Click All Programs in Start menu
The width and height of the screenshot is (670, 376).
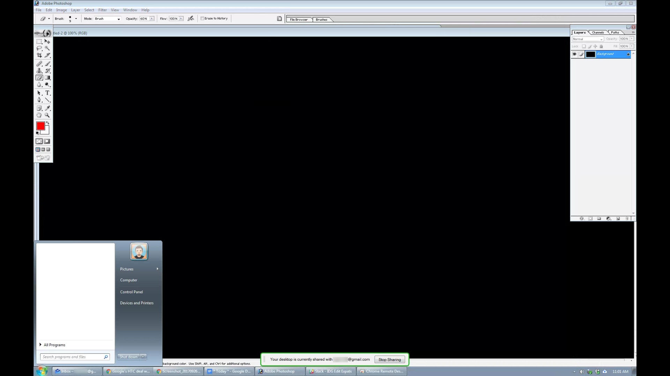click(54, 345)
